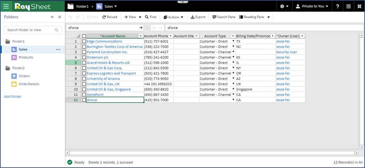Click Export in the toolbar

click(x=198, y=17)
